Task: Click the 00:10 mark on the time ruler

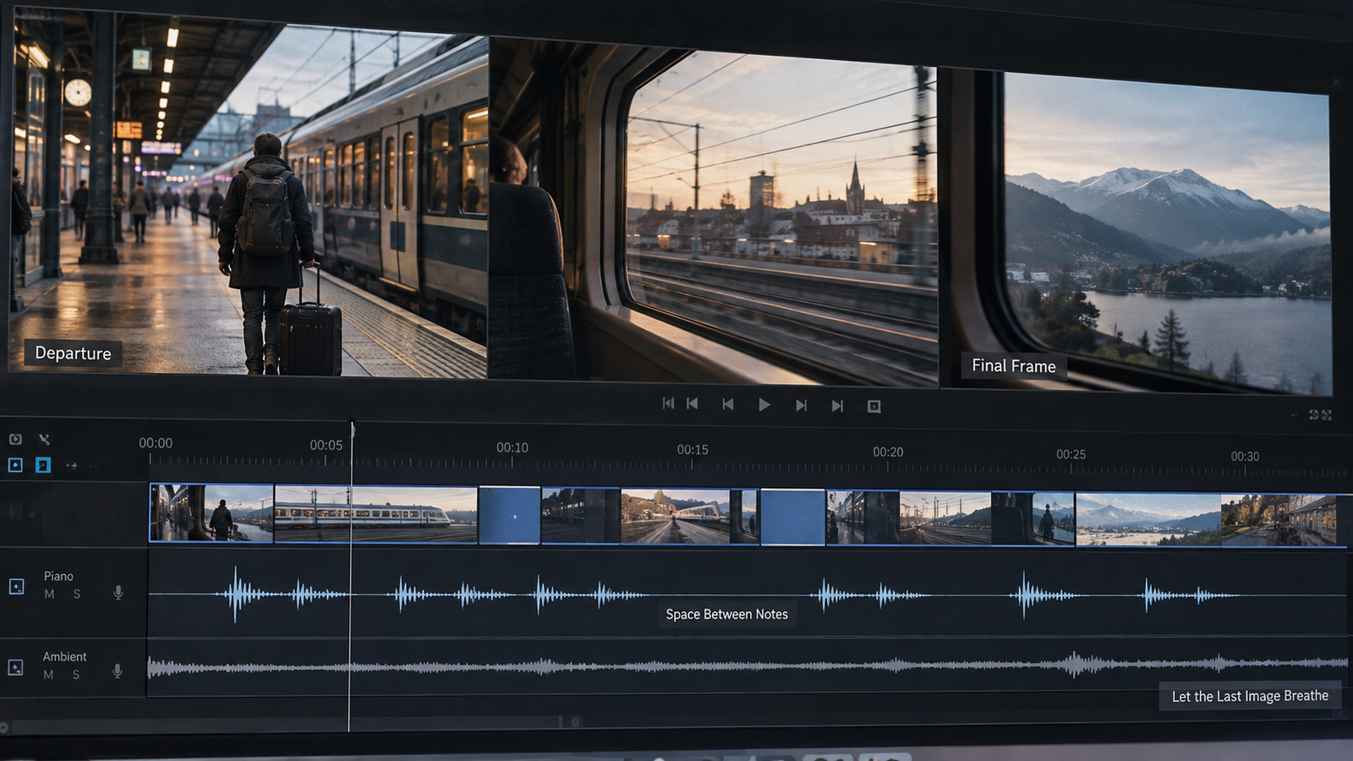Action: click(512, 447)
